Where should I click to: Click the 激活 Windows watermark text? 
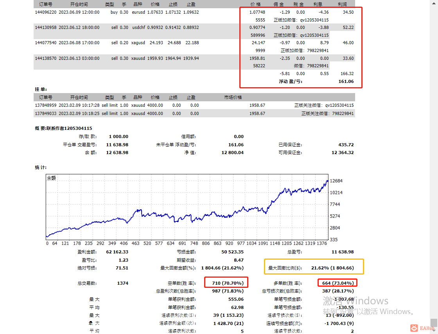coord(355,301)
